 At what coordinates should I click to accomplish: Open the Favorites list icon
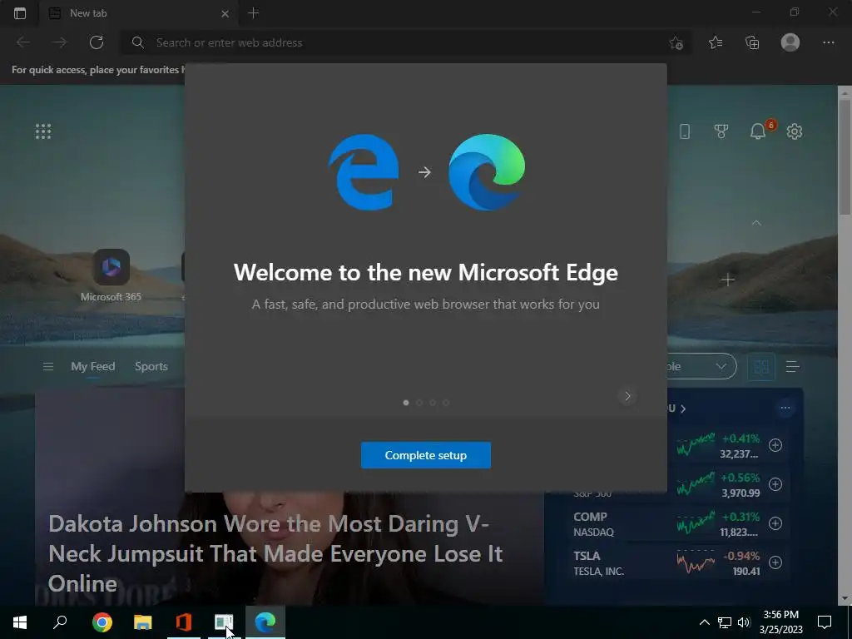[716, 42]
